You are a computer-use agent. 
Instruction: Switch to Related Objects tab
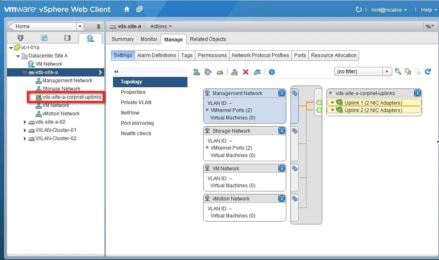pos(208,39)
